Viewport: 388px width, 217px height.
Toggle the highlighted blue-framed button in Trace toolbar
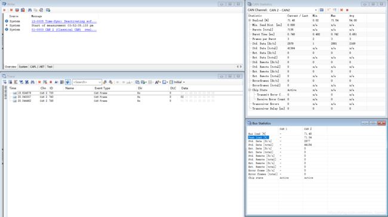click(68, 82)
